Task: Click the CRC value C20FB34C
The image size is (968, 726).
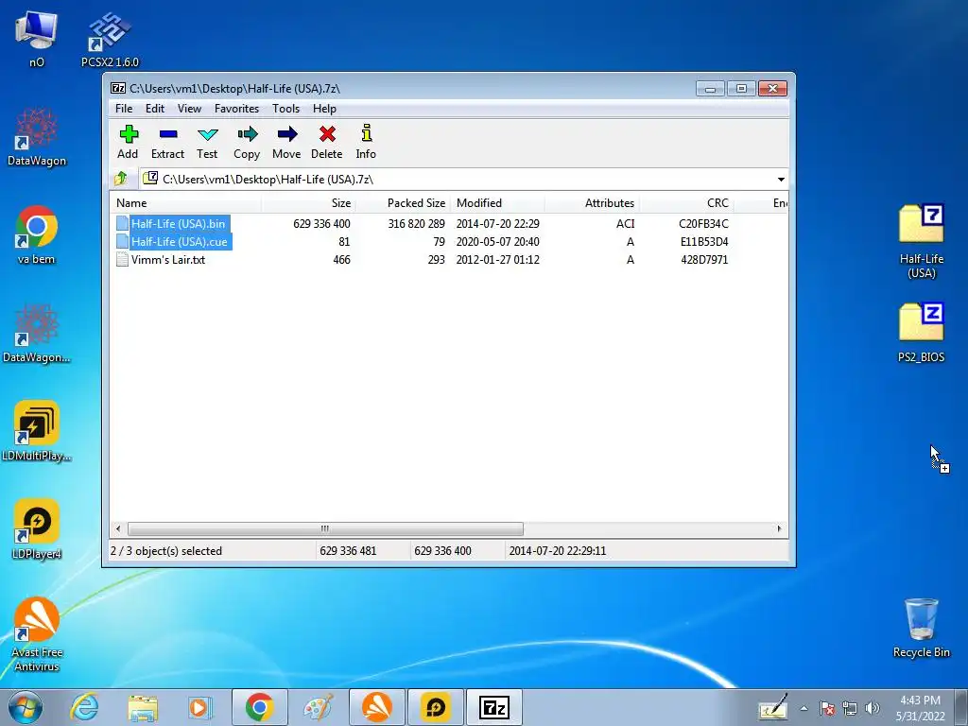Action: (x=703, y=223)
